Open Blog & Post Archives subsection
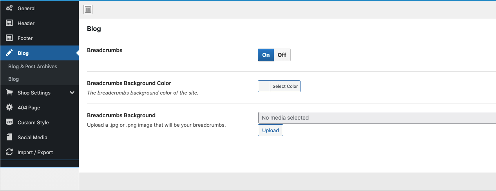This screenshot has width=496, height=191. 33,66
